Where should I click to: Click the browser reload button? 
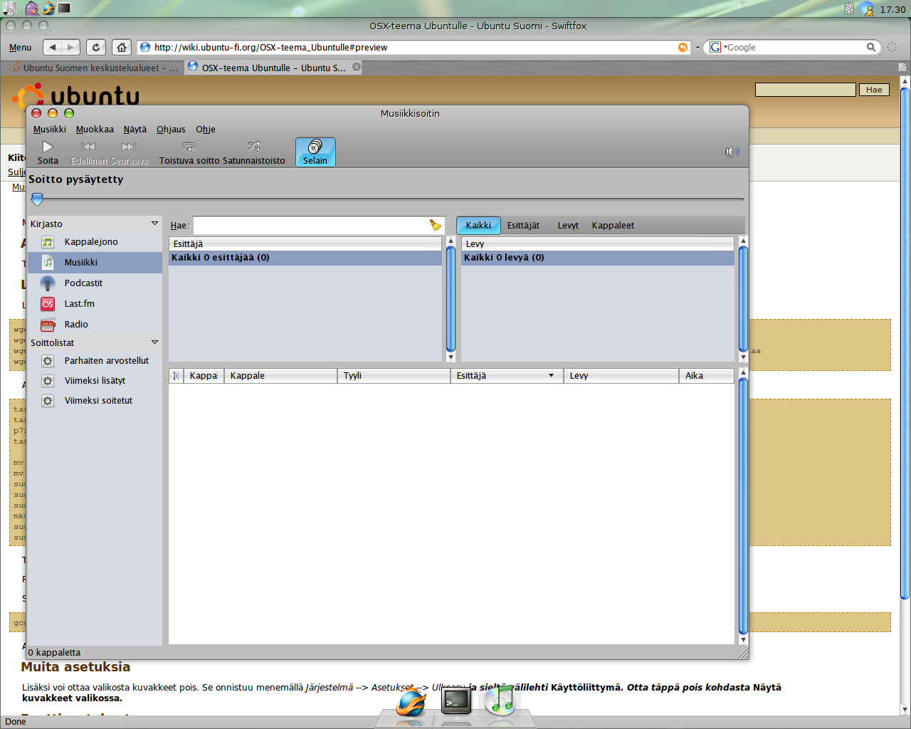click(96, 48)
